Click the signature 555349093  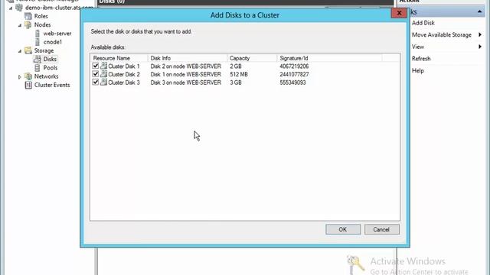tap(292, 82)
